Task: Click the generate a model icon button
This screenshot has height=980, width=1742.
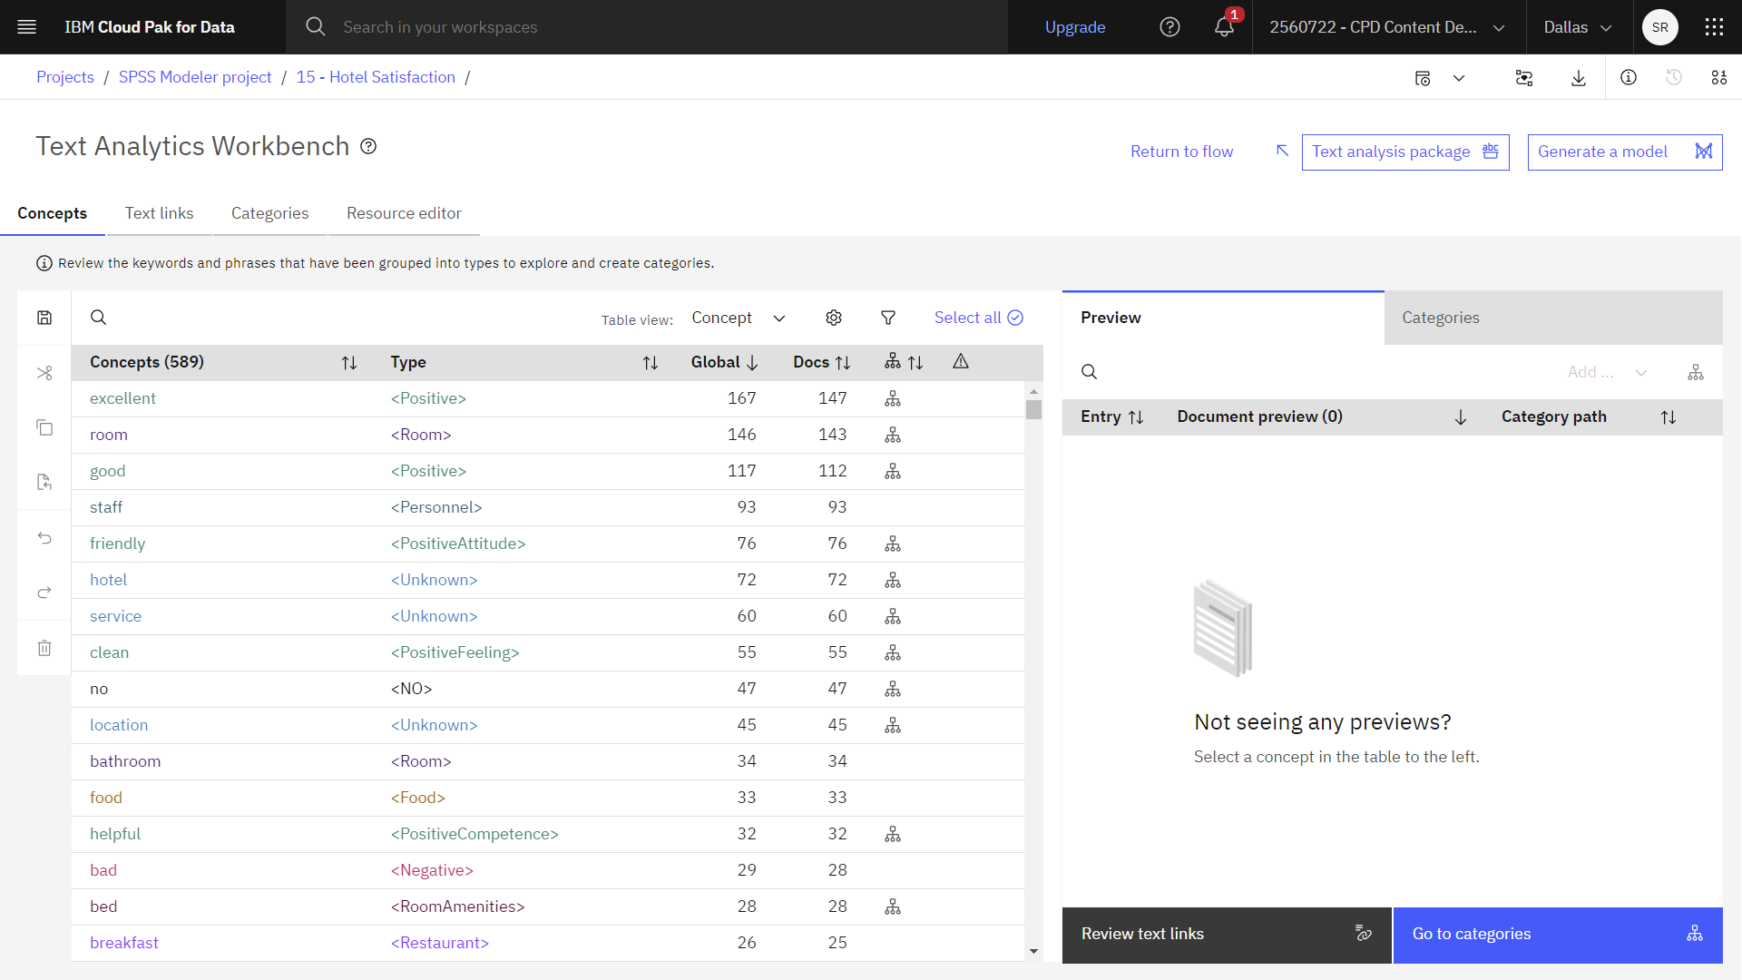Action: [x=1702, y=151]
